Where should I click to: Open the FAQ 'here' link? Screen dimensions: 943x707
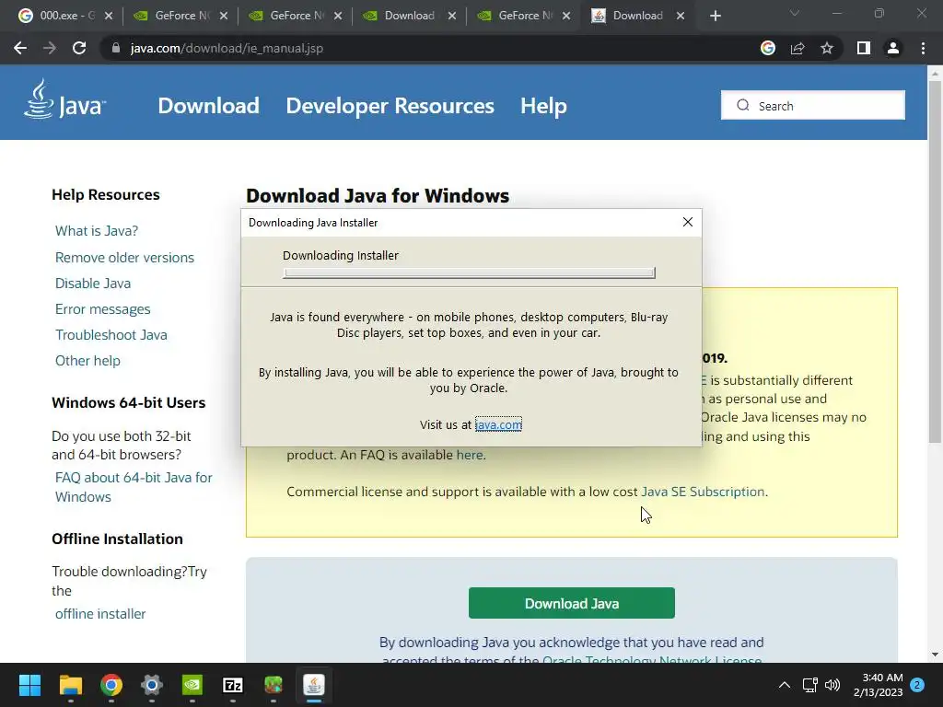click(470, 455)
